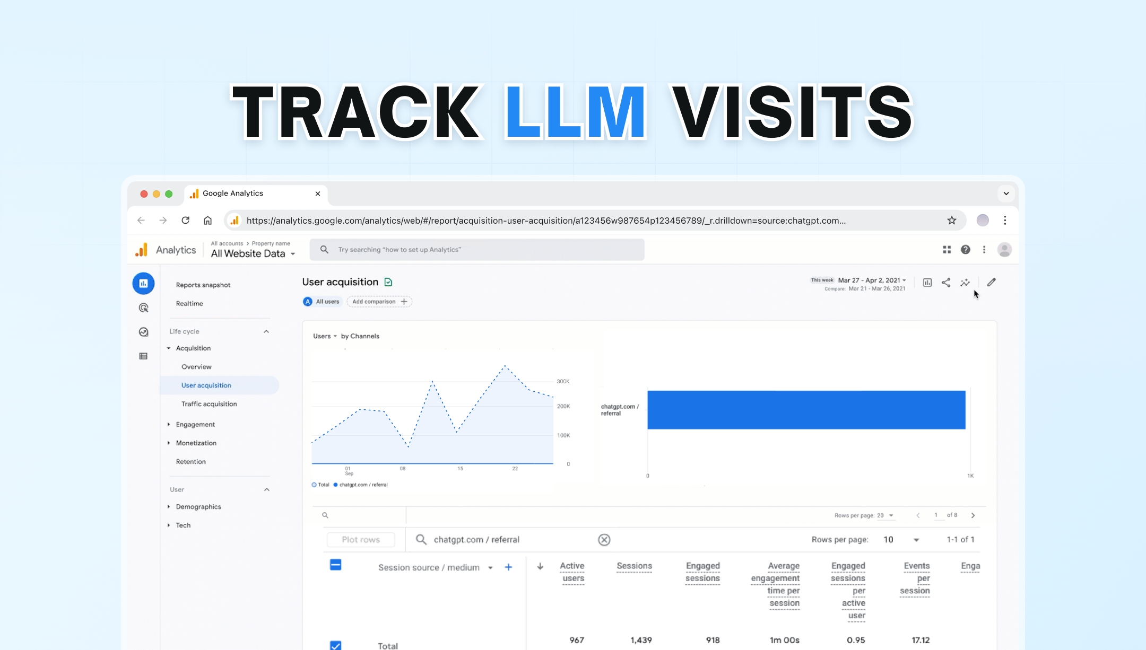Open Session source / medium dimension dropdown

[435, 567]
